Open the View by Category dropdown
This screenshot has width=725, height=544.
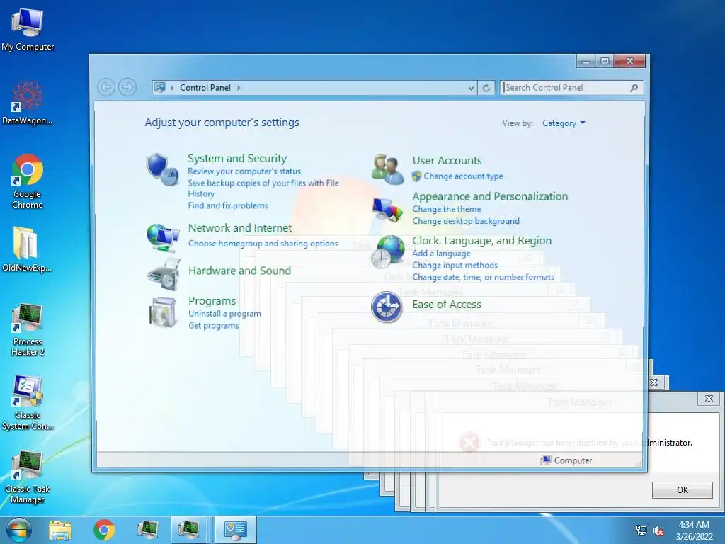[x=564, y=123]
